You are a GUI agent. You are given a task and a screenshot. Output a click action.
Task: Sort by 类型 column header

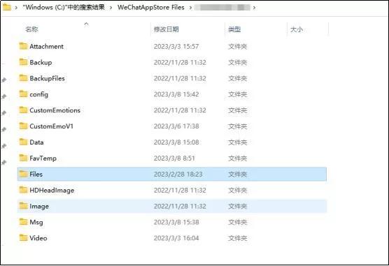(234, 29)
